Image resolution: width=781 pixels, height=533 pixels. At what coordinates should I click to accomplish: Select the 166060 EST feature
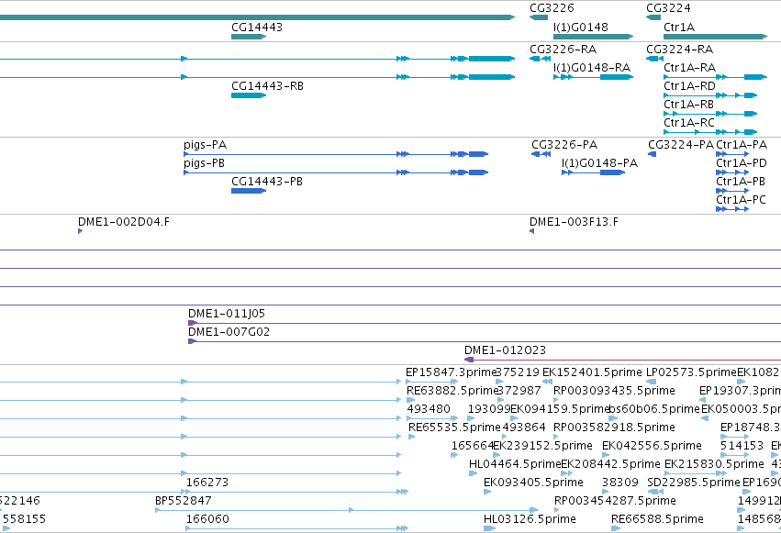[296, 528]
